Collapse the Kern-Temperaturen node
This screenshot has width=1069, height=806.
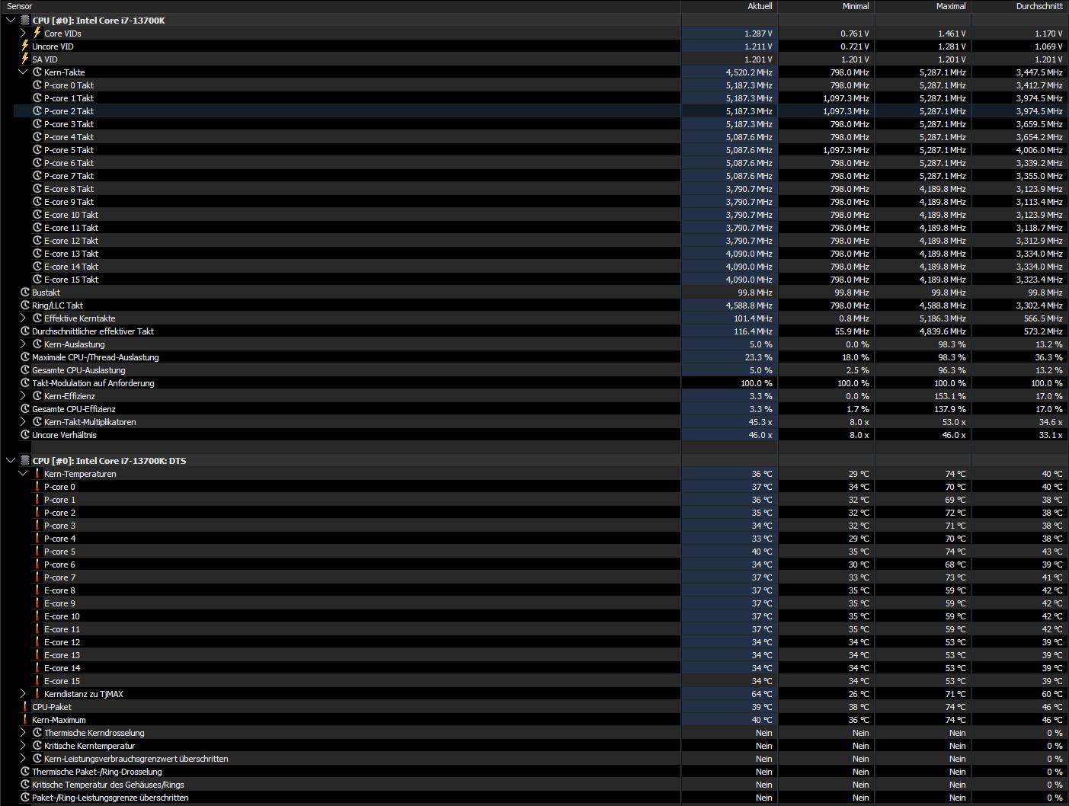[23, 474]
